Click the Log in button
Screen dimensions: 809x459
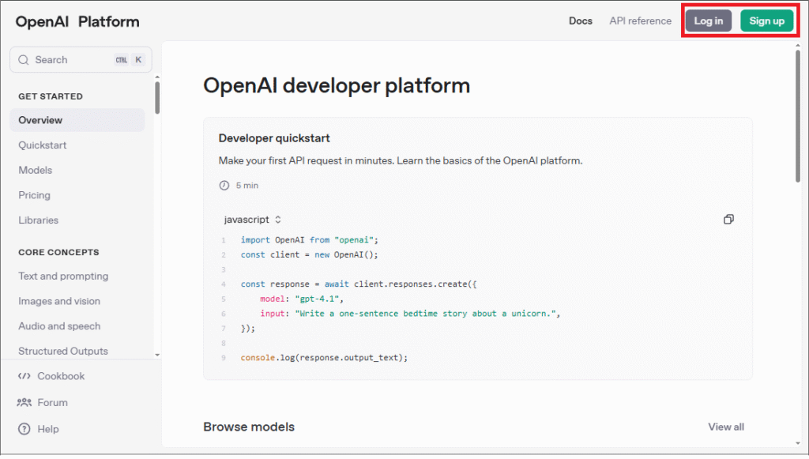click(709, 21)
